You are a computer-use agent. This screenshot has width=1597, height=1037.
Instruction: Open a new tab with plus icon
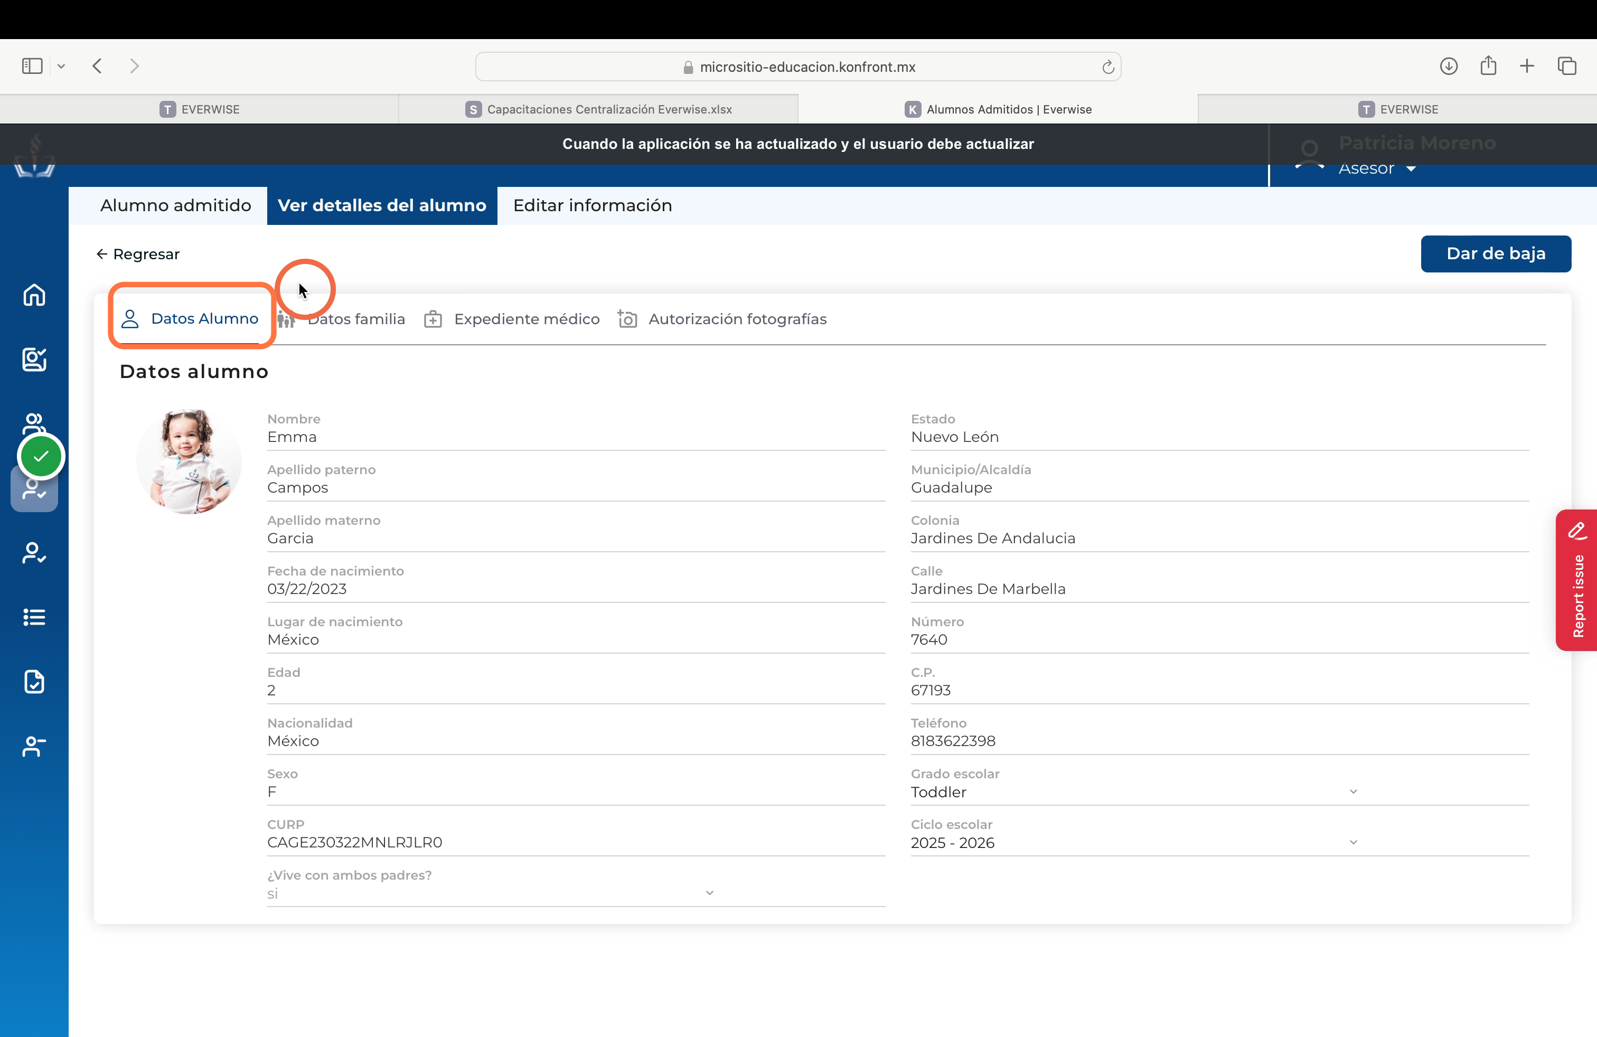click(1527, 65)
